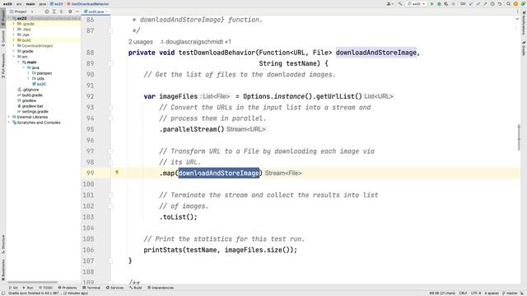The height and width of the screenshot is (296, 527).
Task: Click the CRLF line separator widget
Action: coord(463,293)
